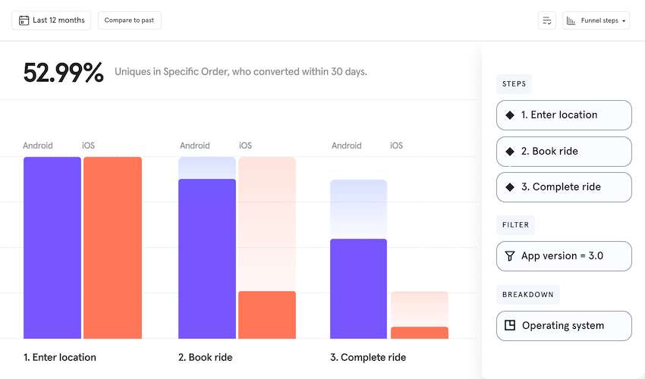Click the diamond icon next to Enter location

510,115
